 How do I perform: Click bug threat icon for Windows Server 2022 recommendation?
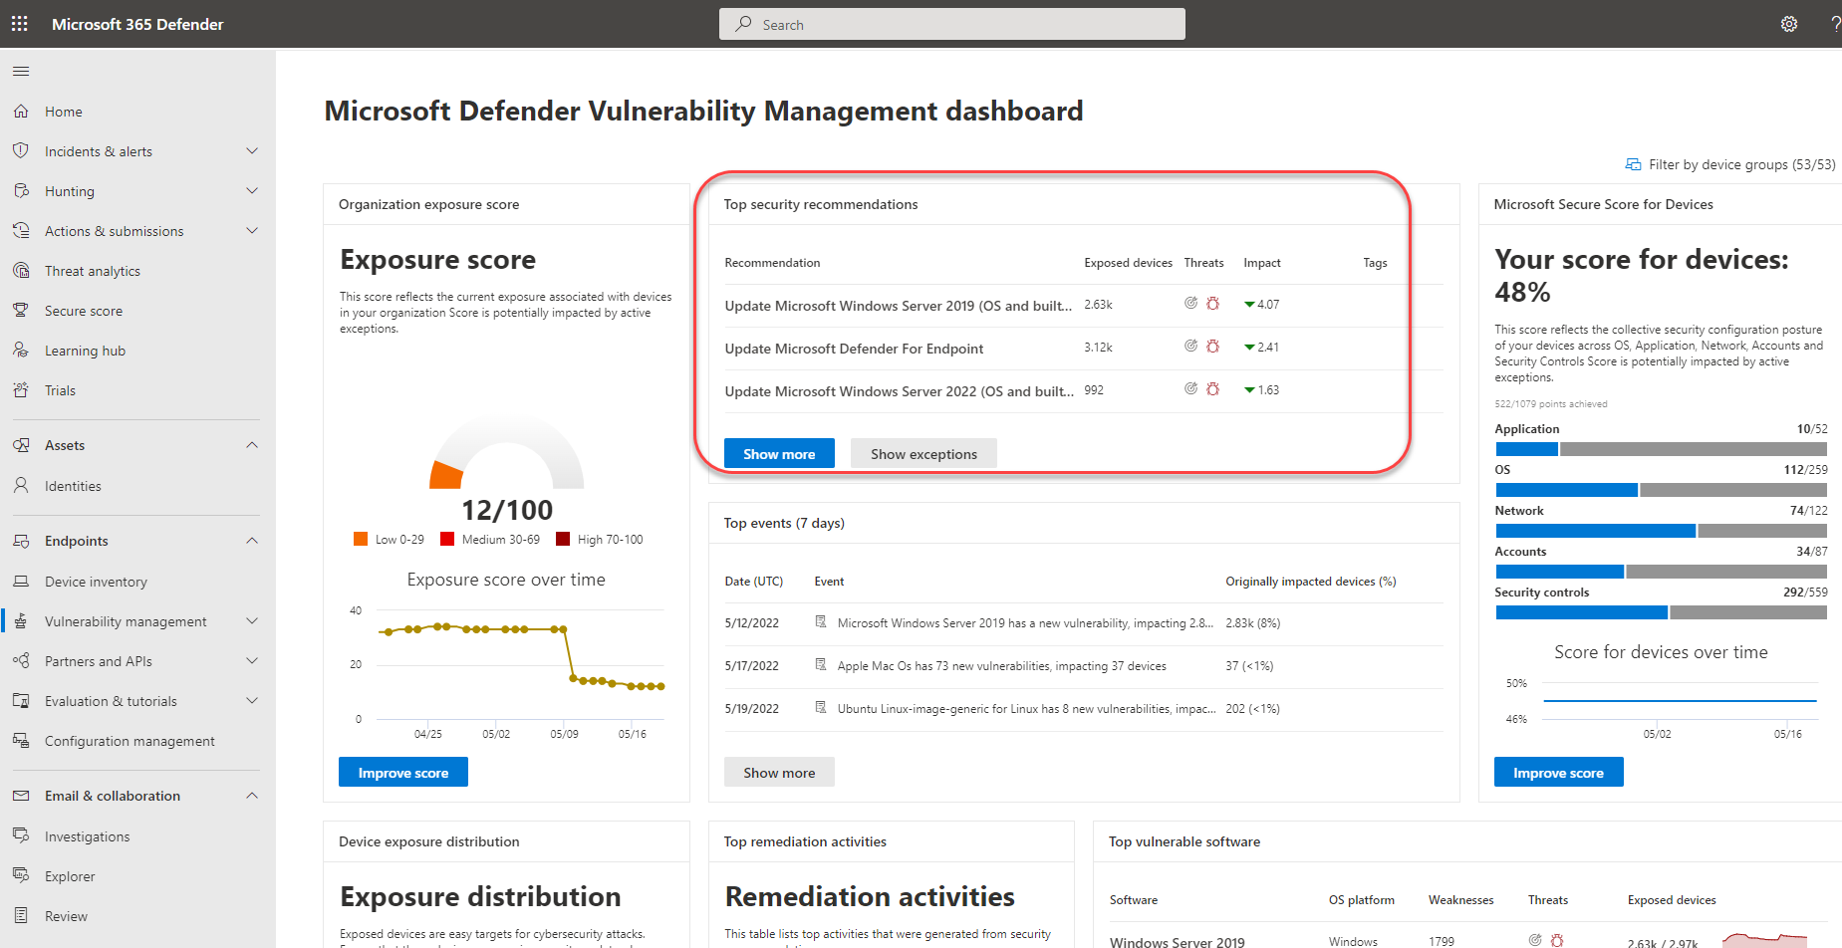coord(1212,388)
